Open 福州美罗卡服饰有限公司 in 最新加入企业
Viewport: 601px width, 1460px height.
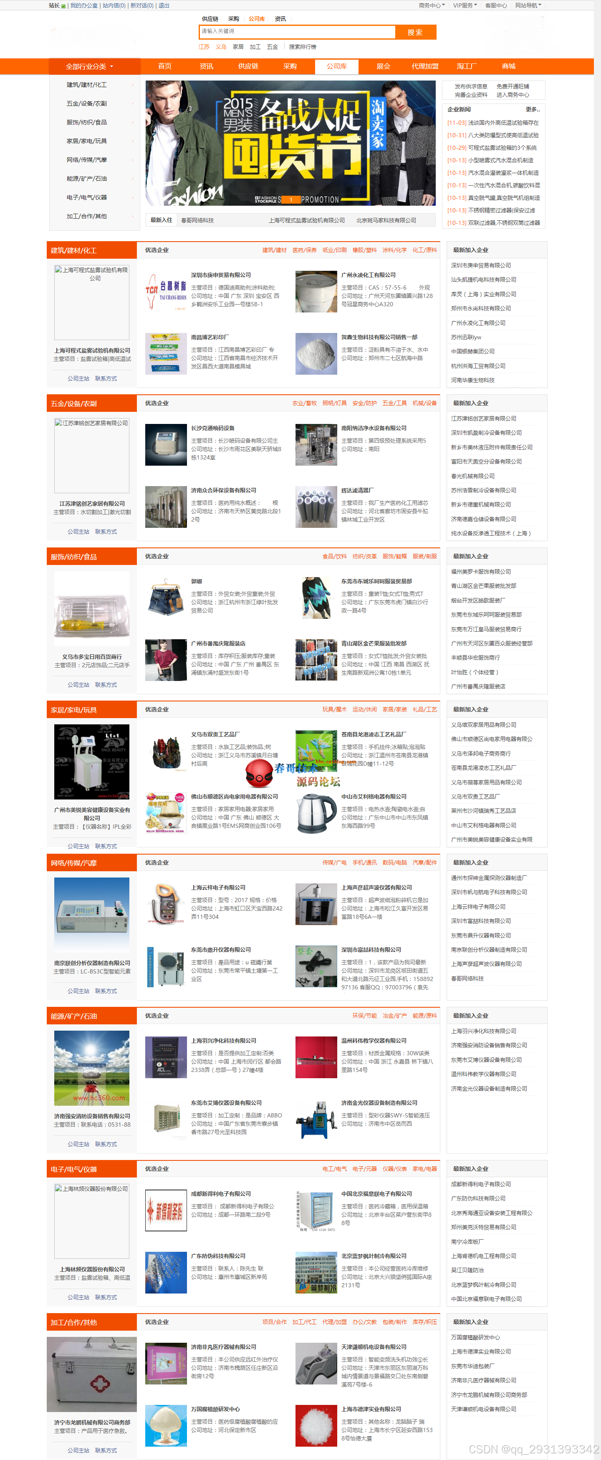click(481, 571)
